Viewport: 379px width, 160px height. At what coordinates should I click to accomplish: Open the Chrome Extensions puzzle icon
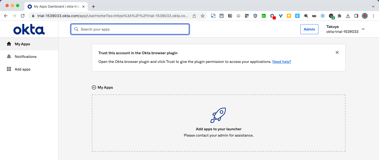(340, 16)
